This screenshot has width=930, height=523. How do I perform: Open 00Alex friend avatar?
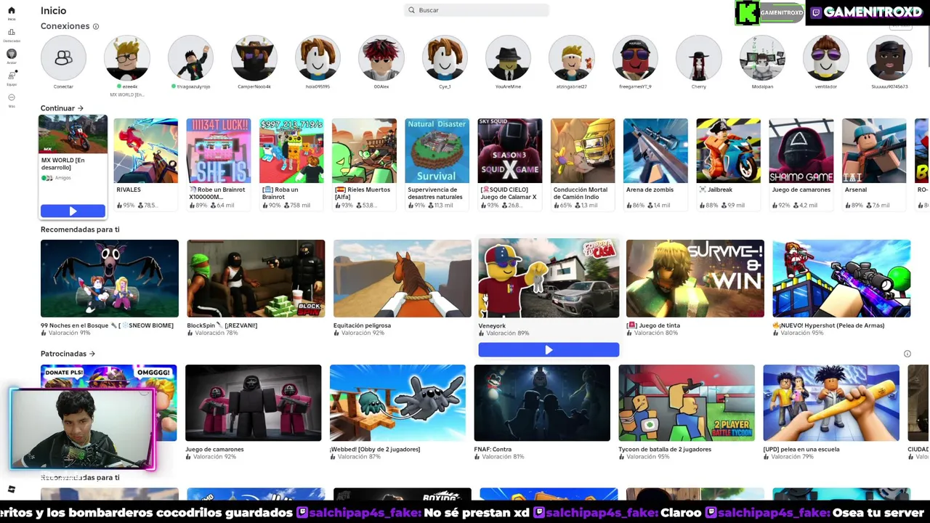click(381, 57)
